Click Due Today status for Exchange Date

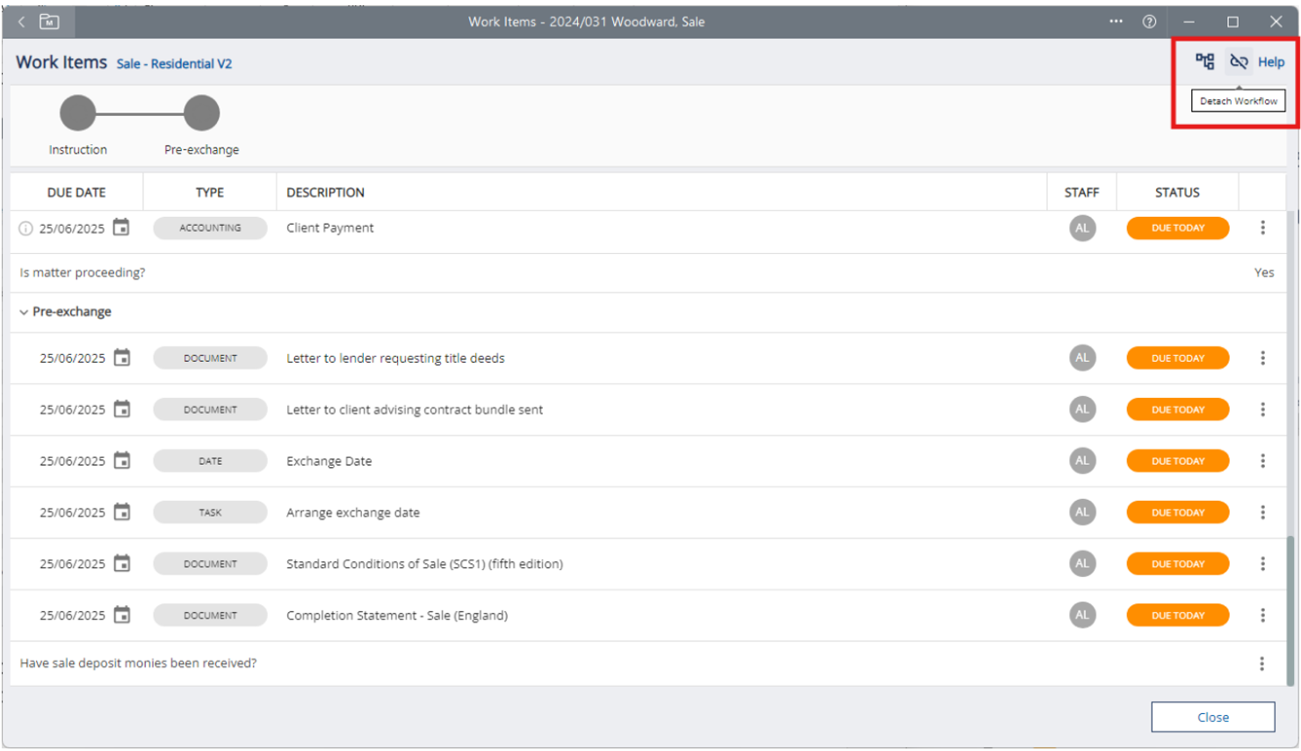(1177, 460)
